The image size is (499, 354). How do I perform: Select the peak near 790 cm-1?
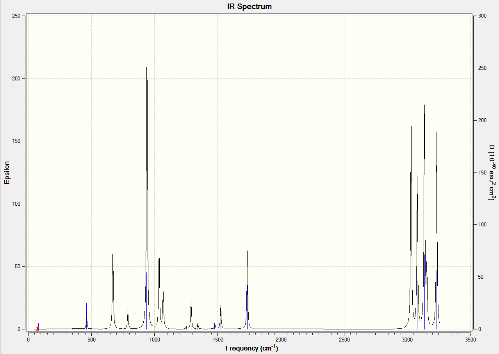128,318
